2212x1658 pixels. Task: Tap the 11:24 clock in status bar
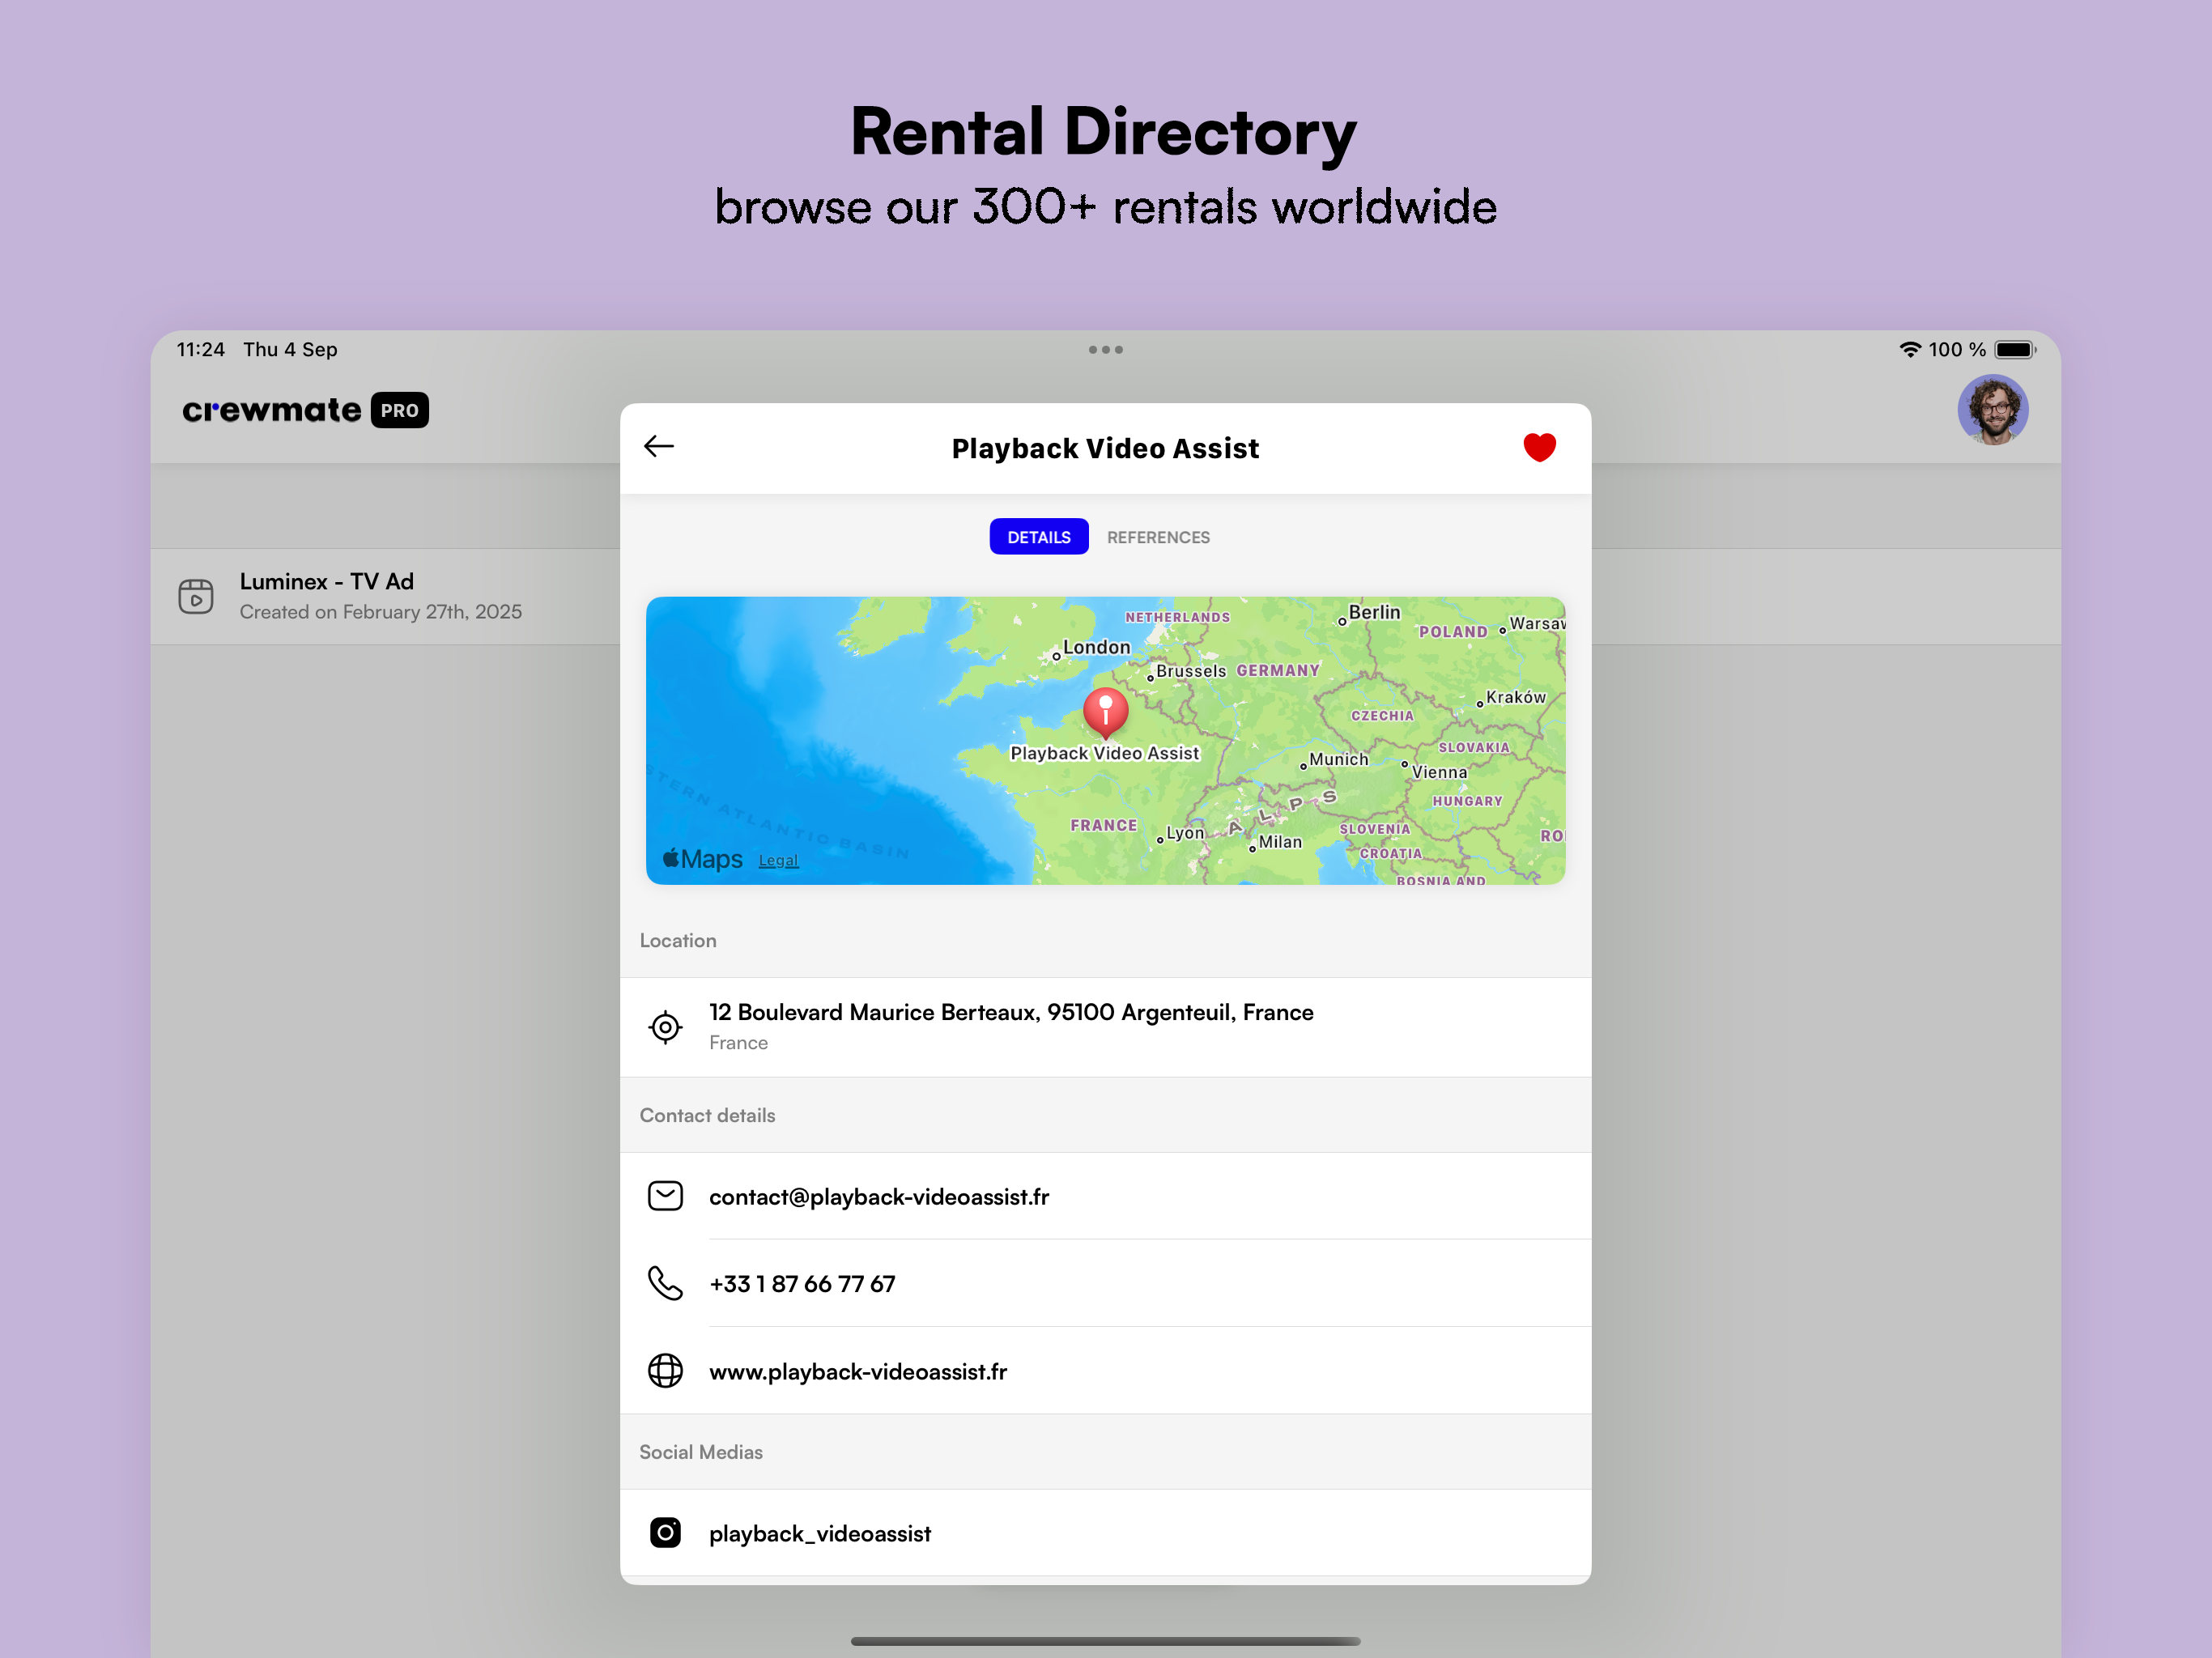click(200, 350)
